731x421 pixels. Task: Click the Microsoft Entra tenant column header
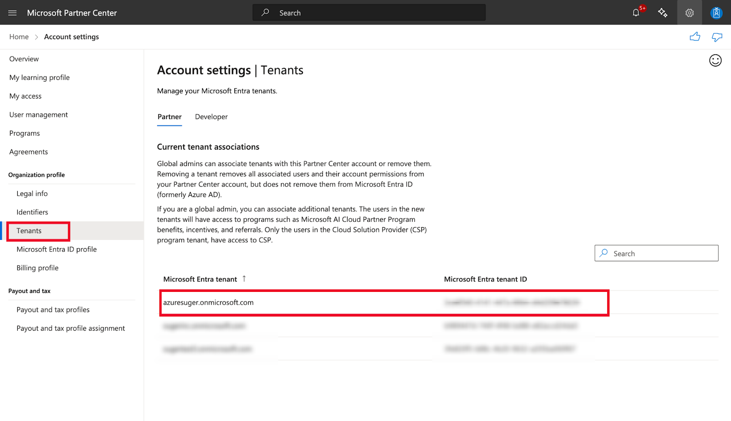click(200, 279)
